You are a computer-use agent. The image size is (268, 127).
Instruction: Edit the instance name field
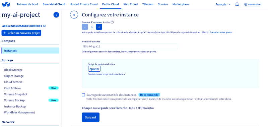click(x=129, y=46)
